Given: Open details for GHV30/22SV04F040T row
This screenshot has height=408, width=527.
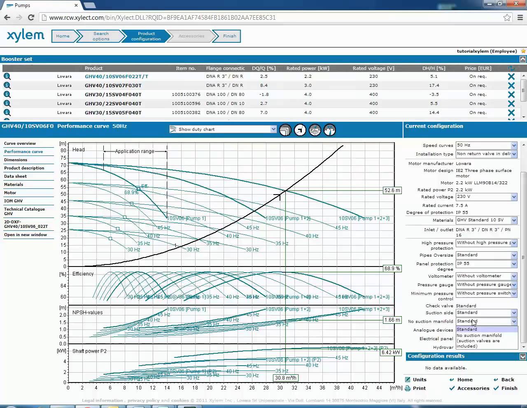Looking at the screenshot, I should pos(7,103).
